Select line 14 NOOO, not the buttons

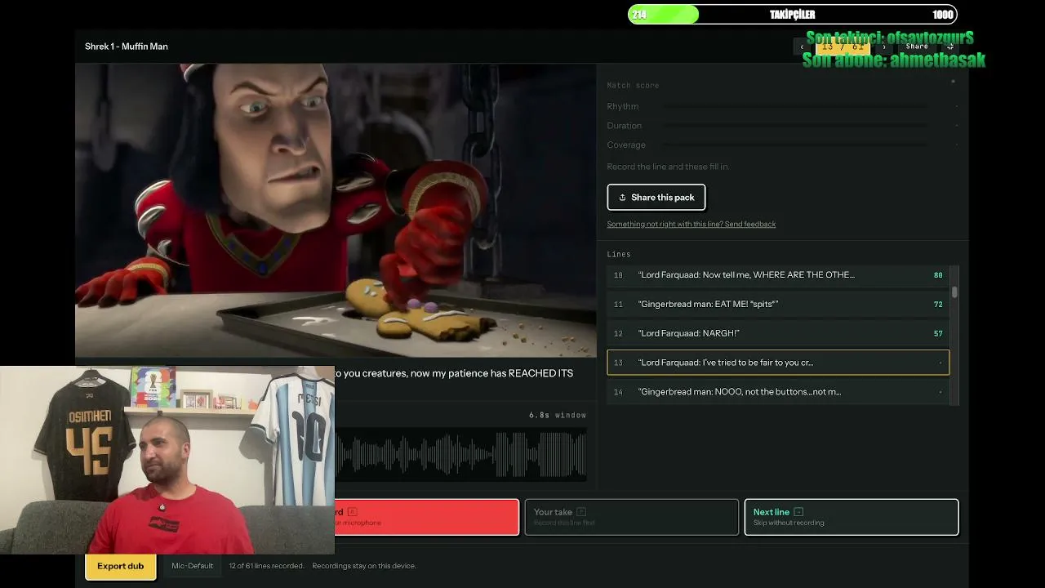(x=778, y=392)
